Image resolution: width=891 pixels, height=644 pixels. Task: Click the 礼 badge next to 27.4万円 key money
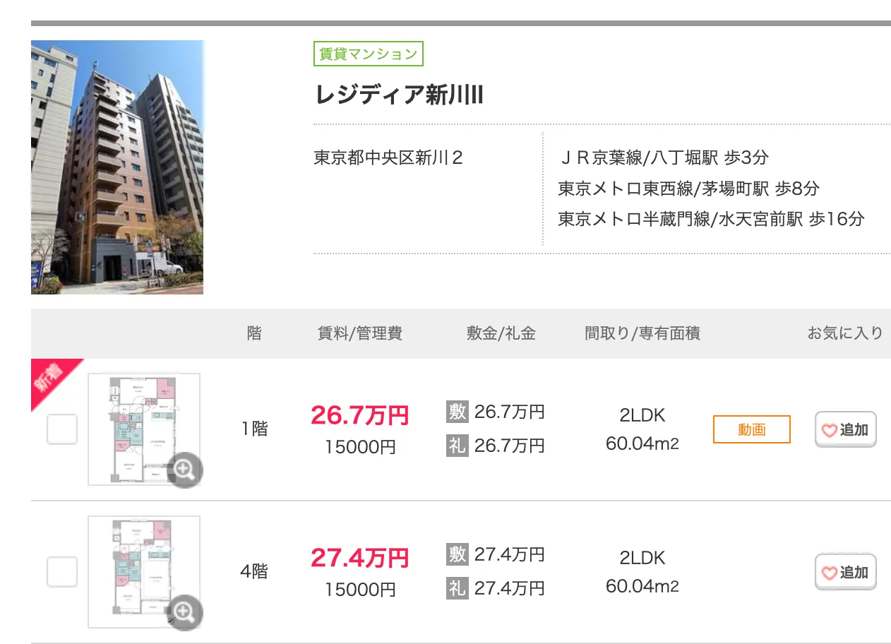point(456,588)
